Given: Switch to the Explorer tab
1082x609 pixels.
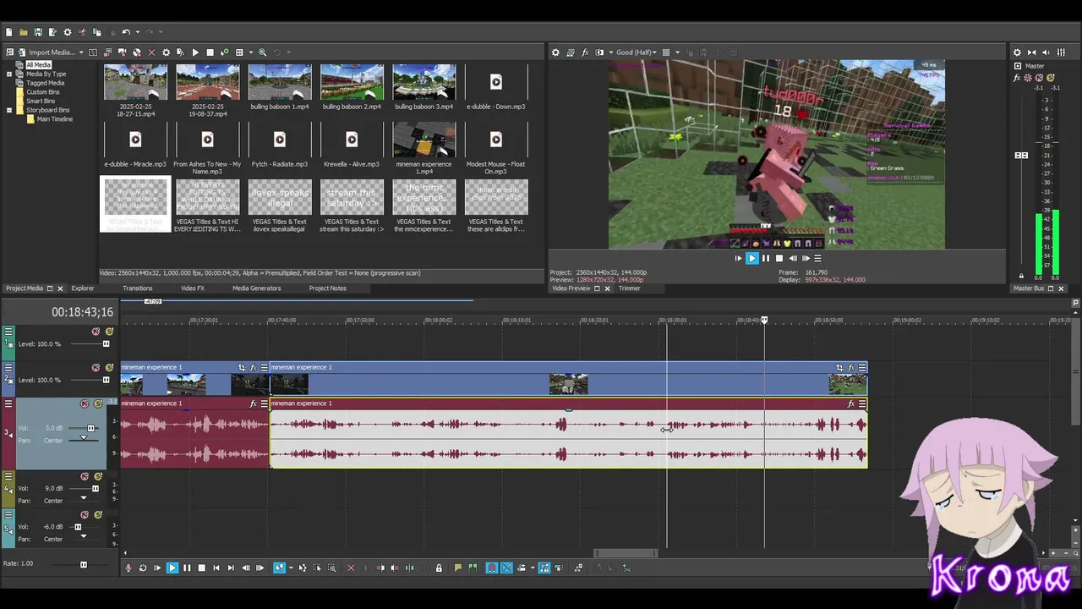Looking at the screenshot, I should [83, 288].
